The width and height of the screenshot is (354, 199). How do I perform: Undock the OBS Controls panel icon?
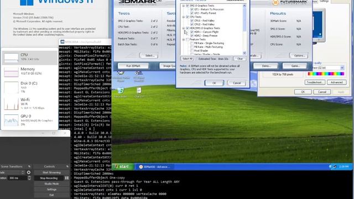click(67, 166)
